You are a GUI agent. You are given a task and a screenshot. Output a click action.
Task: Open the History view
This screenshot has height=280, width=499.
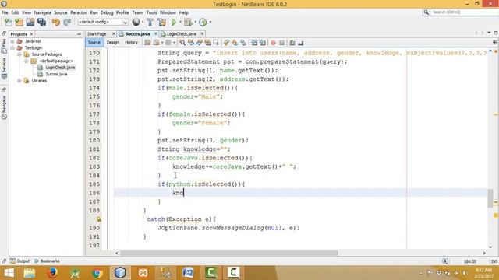click(x=131, y=43)
